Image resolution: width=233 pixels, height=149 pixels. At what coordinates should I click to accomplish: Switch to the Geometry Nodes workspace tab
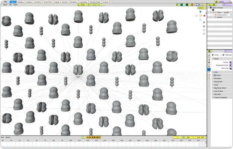pyautogui.click(x=95, y=2)
